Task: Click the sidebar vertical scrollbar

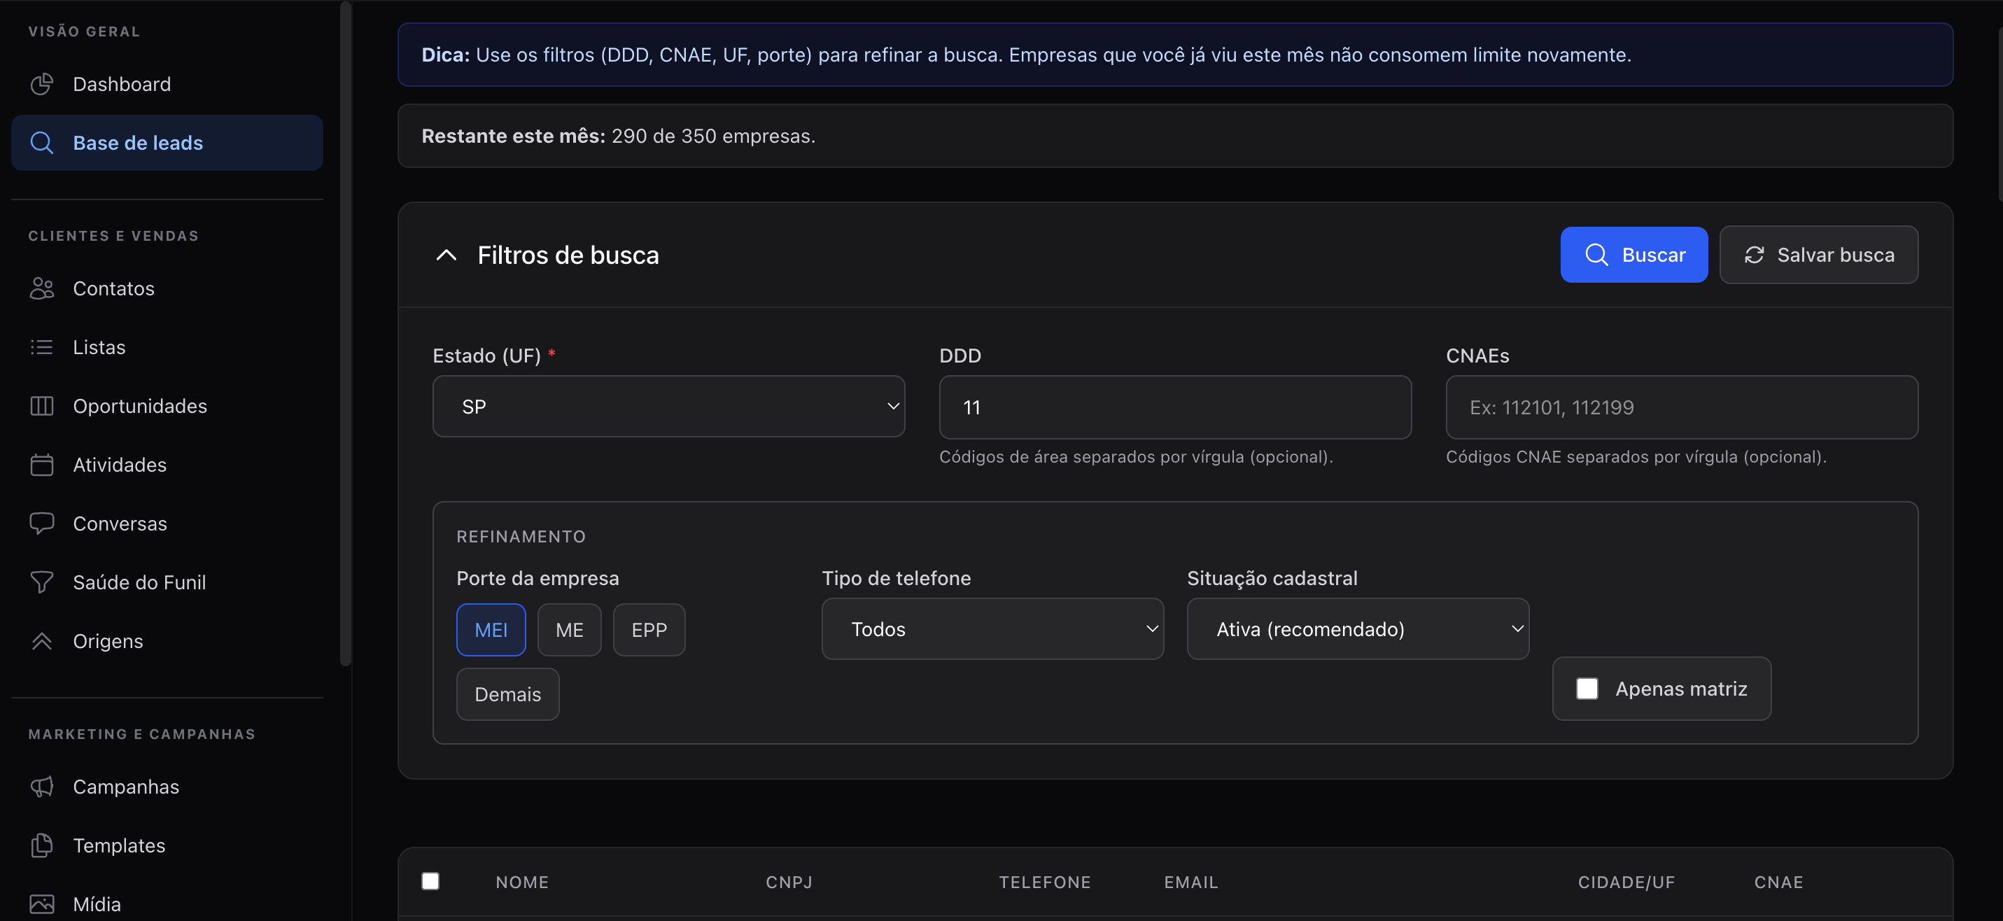Action: pyautogui.click(x=346, y=335)
